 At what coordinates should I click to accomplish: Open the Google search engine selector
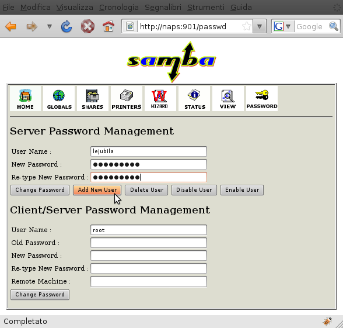[x=282, y=26]
